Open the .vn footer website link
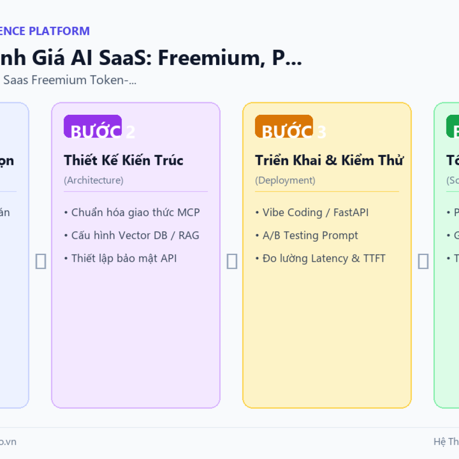 (8, 442)
